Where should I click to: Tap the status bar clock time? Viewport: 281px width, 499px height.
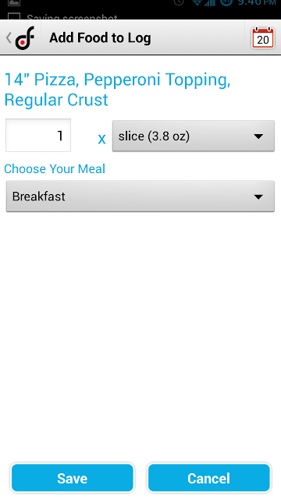(x=257, y=2)
